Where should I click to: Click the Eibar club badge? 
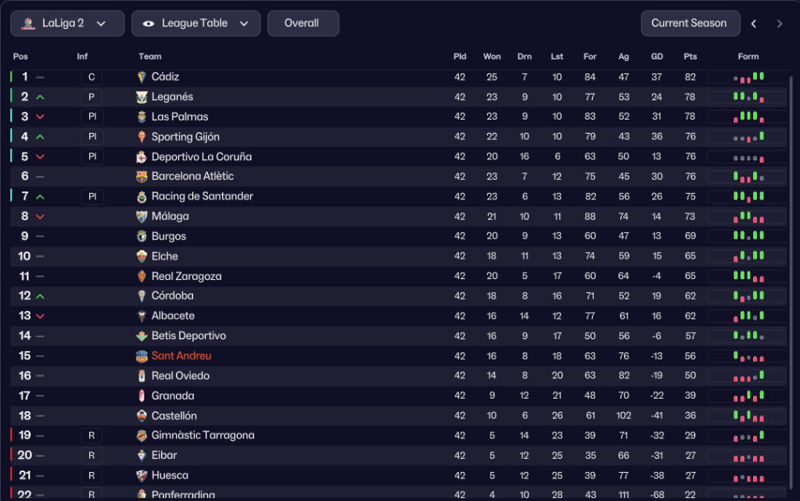click(x=142, y=456)
